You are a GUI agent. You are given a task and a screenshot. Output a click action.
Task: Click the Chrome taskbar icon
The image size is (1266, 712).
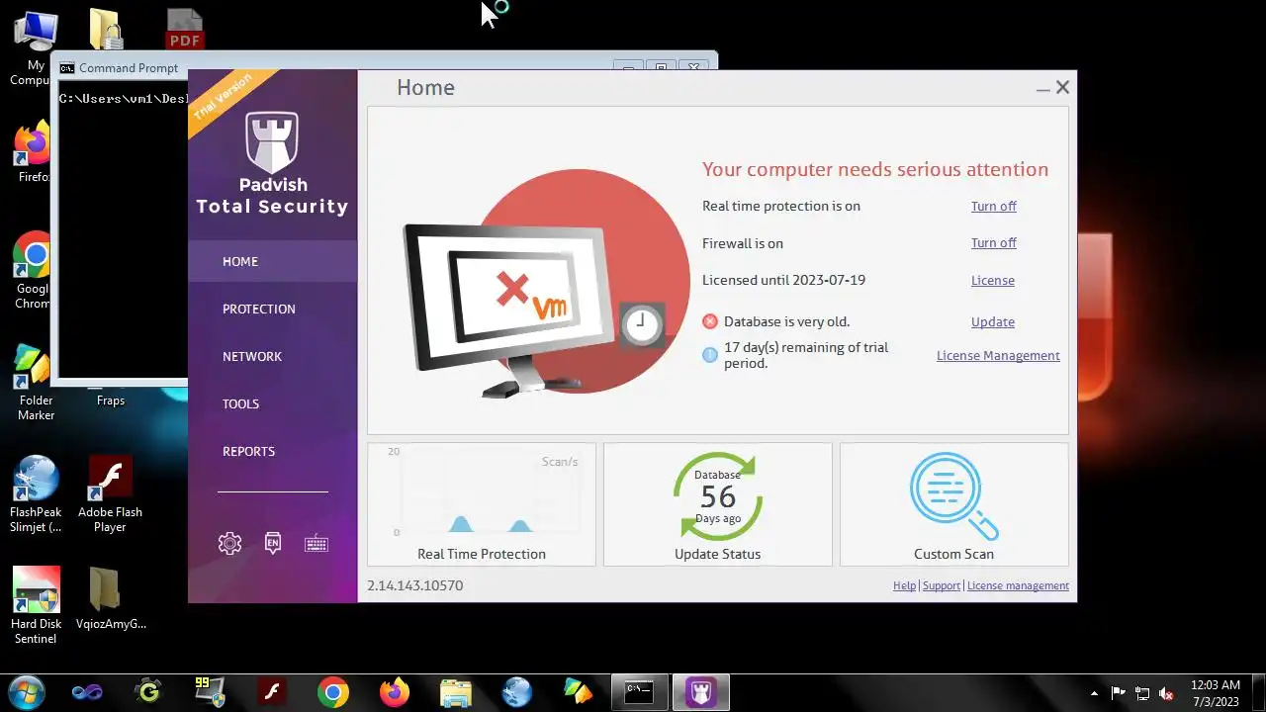point(333,692)
